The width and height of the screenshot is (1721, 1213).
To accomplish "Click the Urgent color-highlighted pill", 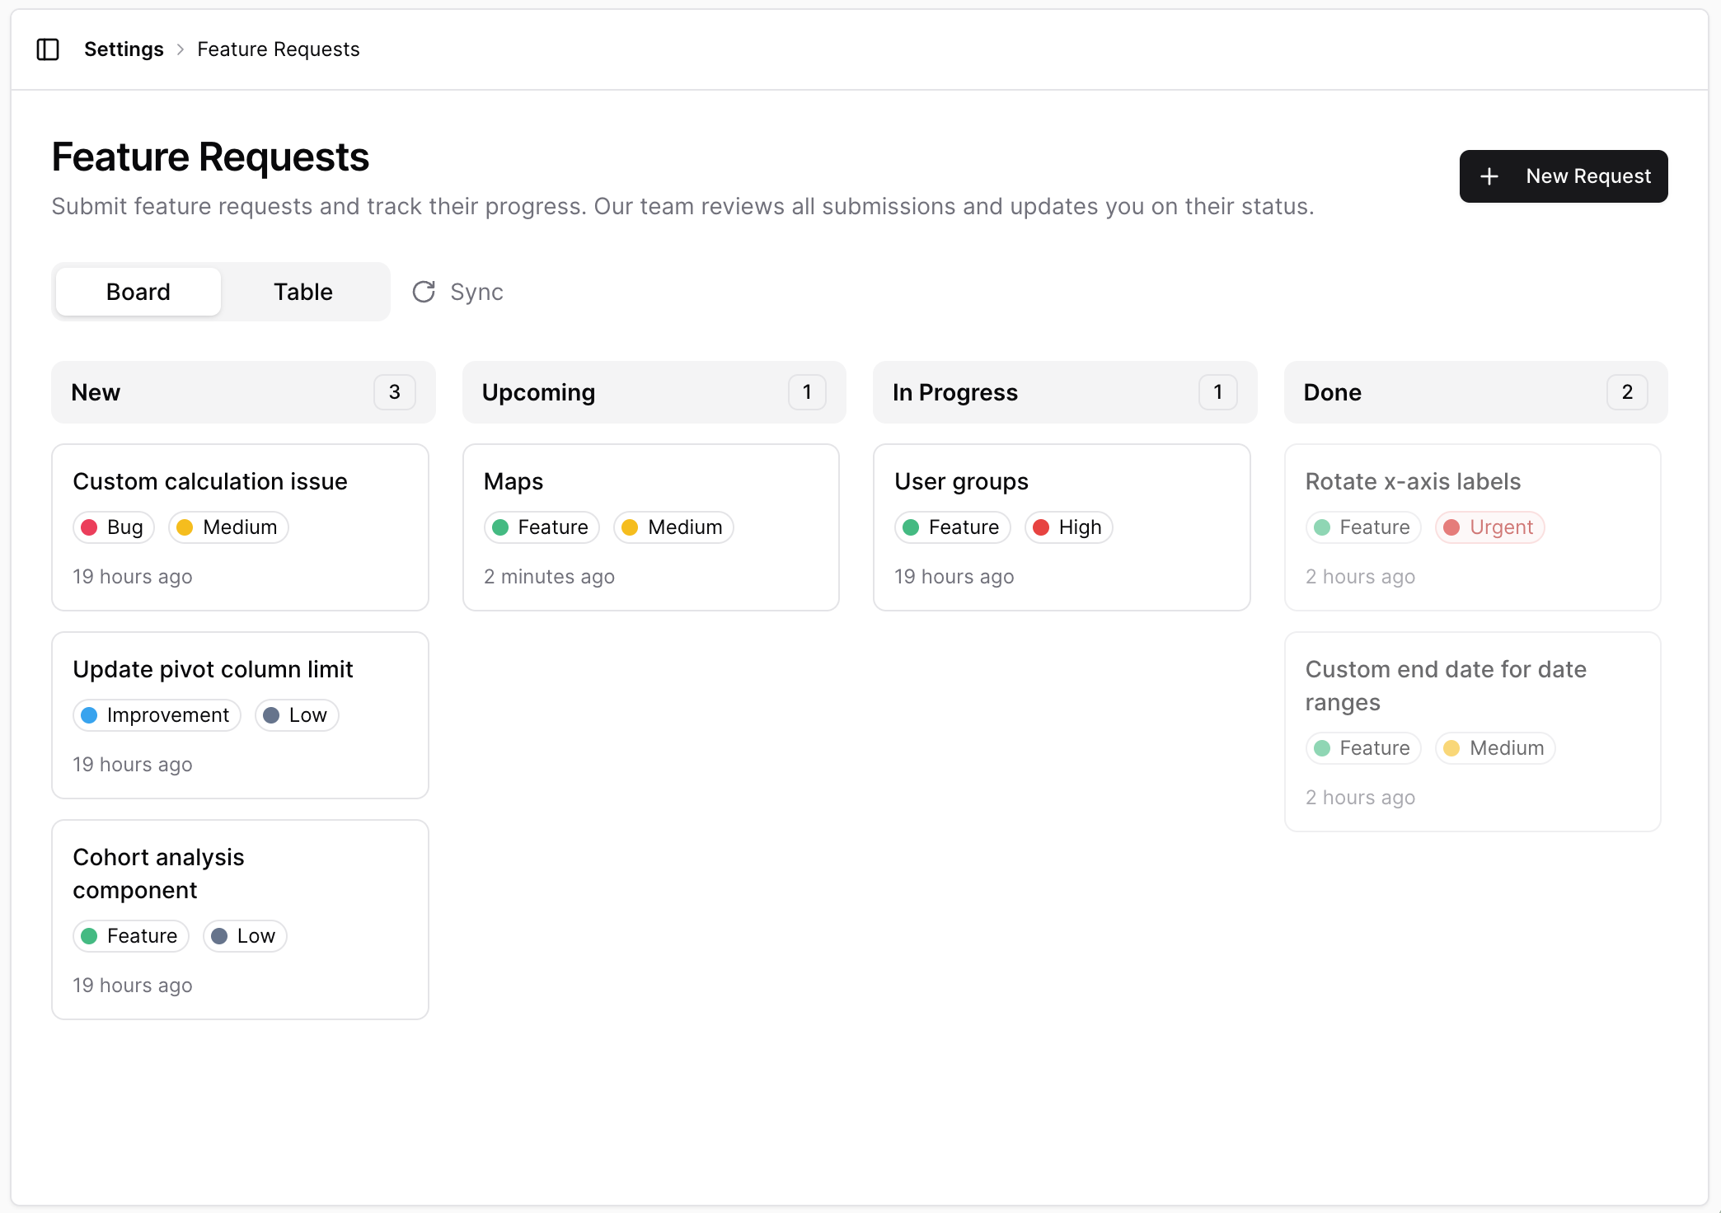I will pyautogui.click(x=1489, y=527).
